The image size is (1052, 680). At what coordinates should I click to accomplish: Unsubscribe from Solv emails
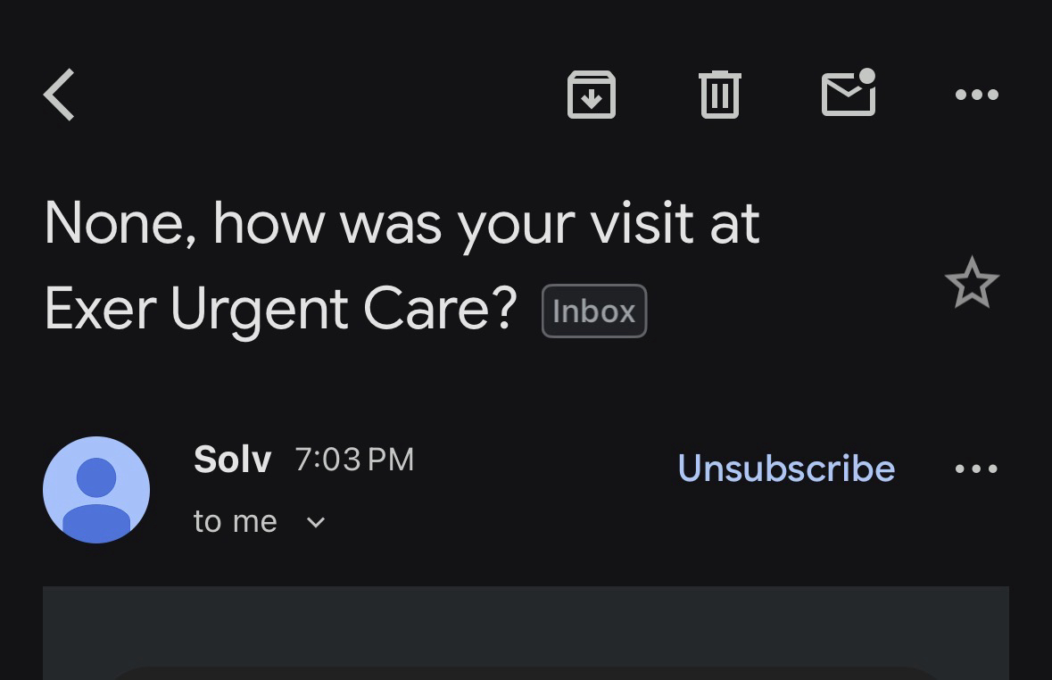coord(786,469)
